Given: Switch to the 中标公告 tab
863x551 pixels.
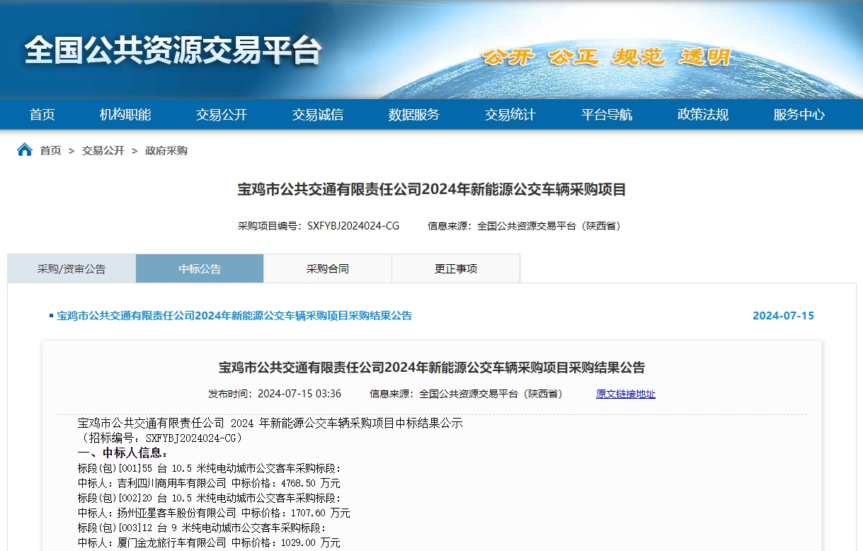Looking at the screenshot, I should click(199, 268).
